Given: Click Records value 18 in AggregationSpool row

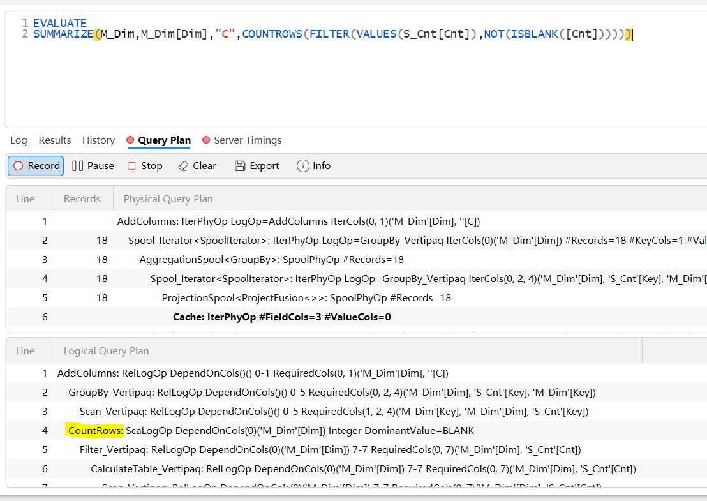Looking at the screenshot, I should click(x=102, y=260).
